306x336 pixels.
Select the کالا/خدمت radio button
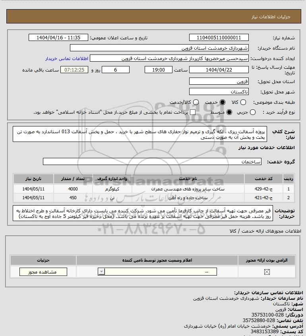196,103
